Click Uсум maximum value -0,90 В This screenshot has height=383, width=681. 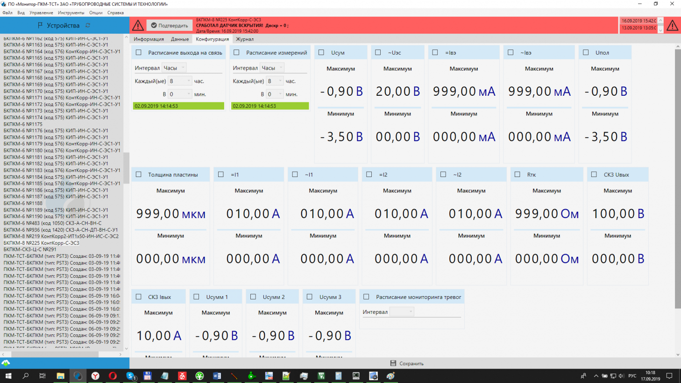point(341,91)
